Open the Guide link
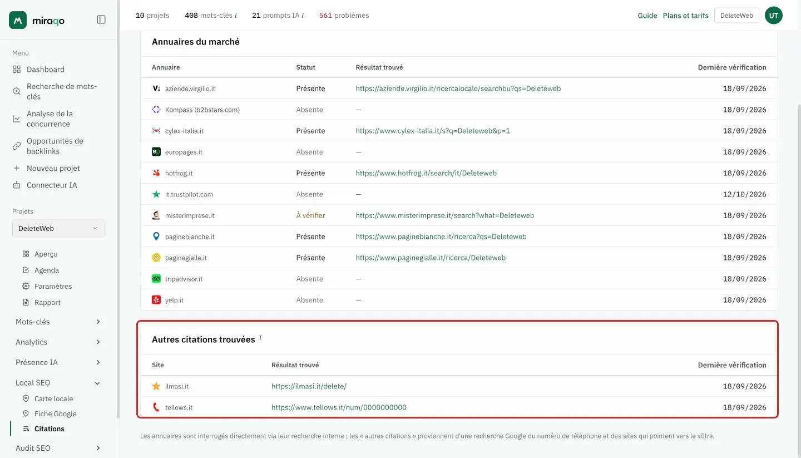Image resolution: width=801 pixels, height=458 pixels. pos(647,16)
